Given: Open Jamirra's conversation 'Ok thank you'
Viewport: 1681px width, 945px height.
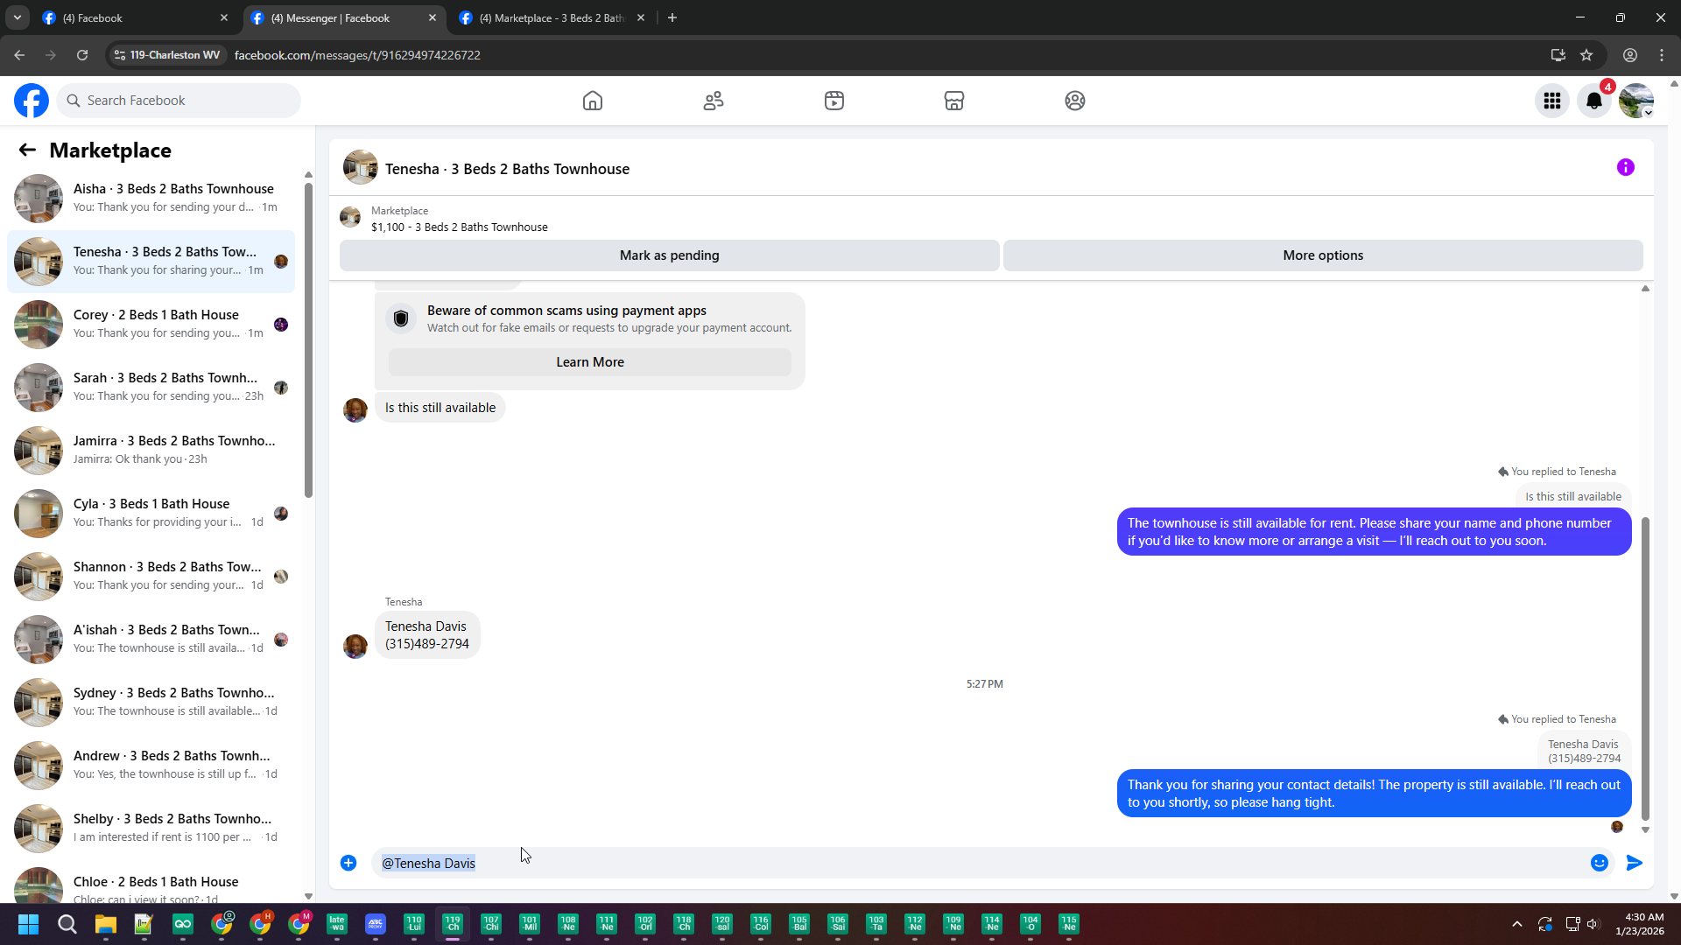Looking at the screenshot, I should point(151,450).
